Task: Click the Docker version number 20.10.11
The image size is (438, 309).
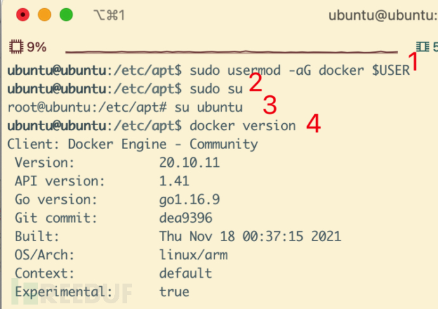Action: tap(189, 162)
